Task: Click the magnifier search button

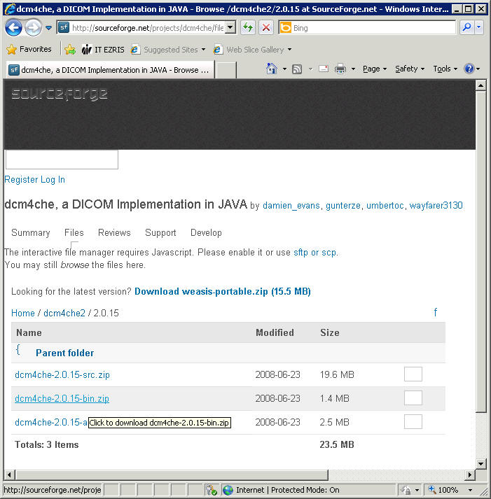Action: (466, 28)
